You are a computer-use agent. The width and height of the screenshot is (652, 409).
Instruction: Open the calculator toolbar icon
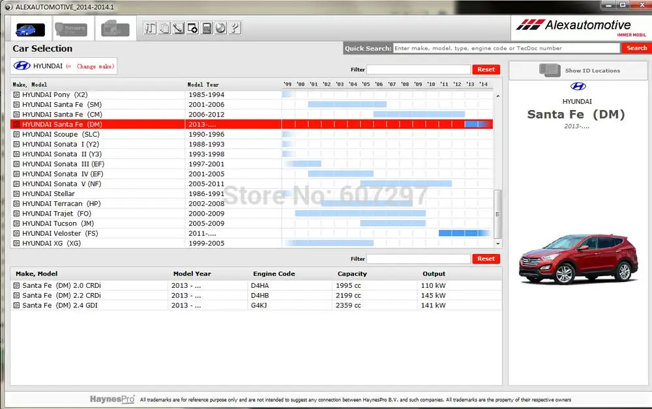(207, 28)
